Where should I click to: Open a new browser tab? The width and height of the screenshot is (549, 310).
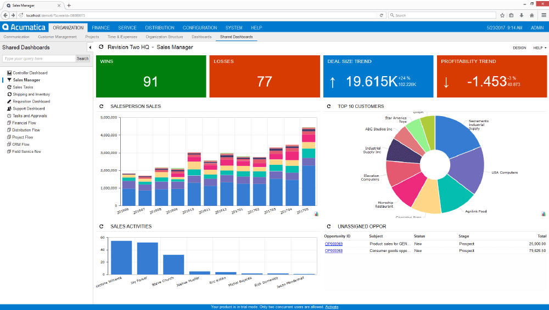[69, 5]
